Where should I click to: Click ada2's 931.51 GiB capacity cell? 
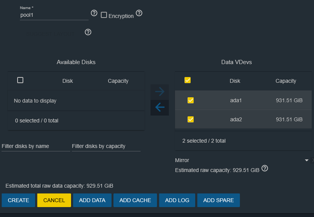coord(289,119)
